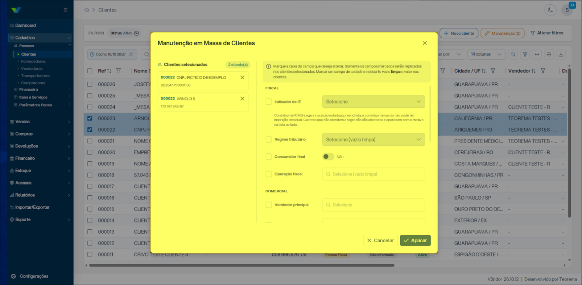Open the user avatar menu
The height and width of the screenshot is (285, 582).
567,10
